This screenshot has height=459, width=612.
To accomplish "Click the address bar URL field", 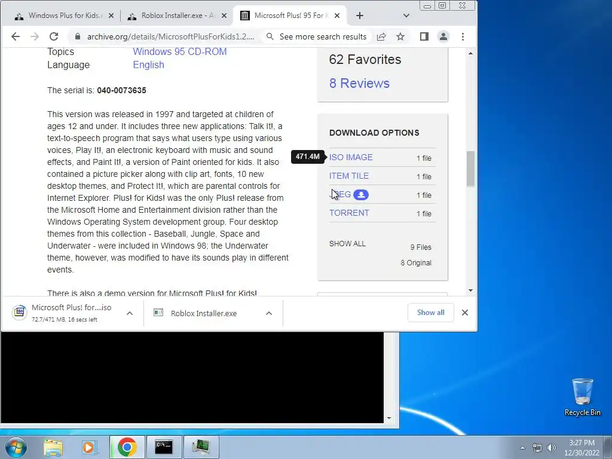I will 170,36.
